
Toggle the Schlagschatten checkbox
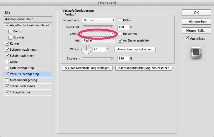click(x=7, y=92)
